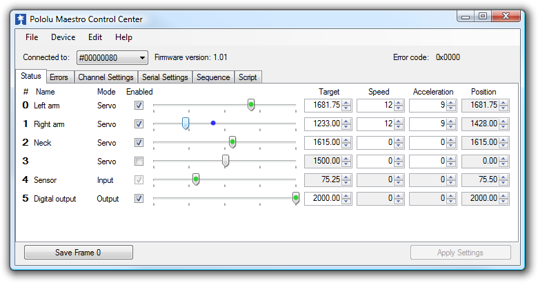
Task: Click the blue position dot on Right arm
Action: [213, 123]
